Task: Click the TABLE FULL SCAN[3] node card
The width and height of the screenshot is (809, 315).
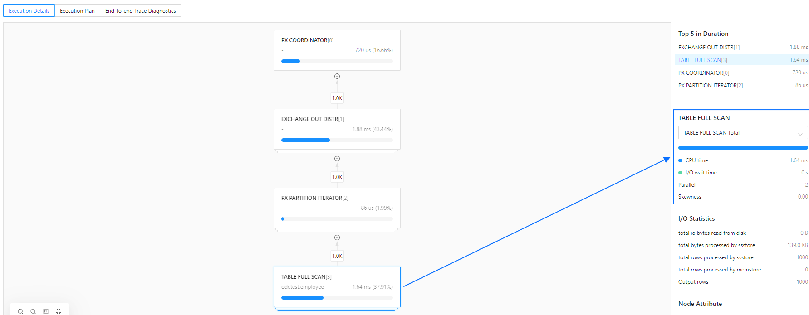Action: [x=337, y=287]
